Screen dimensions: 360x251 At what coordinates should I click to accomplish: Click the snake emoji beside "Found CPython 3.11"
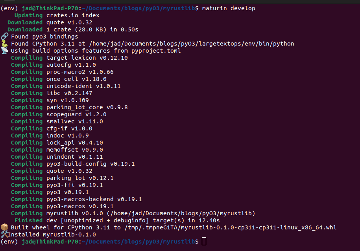pos(4,44)
